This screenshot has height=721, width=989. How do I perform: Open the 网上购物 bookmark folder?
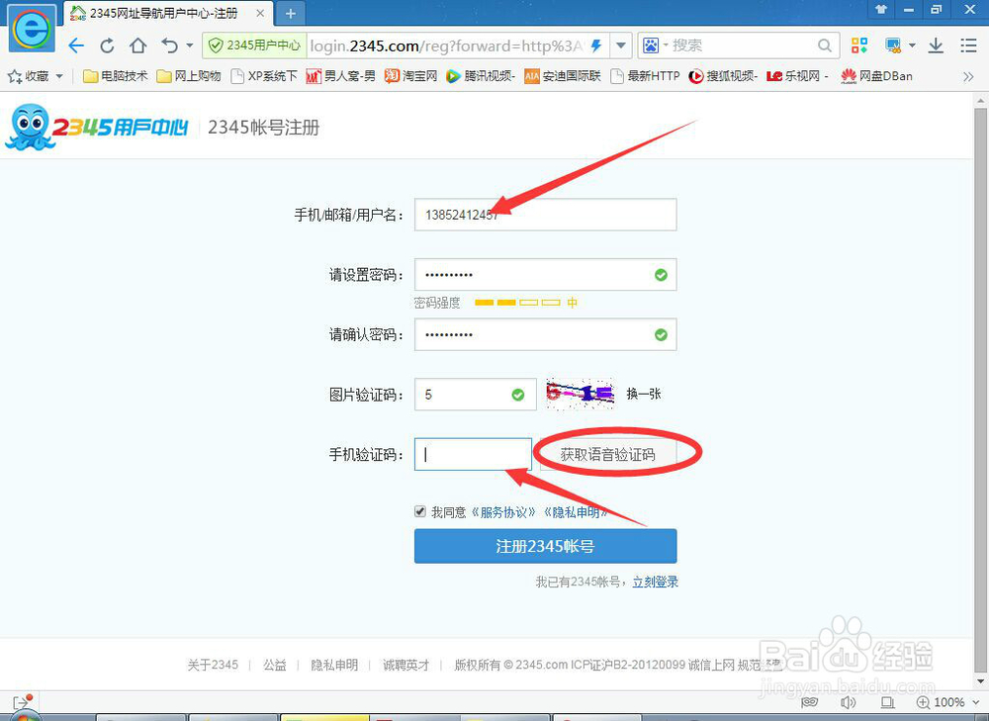(189, 76)
